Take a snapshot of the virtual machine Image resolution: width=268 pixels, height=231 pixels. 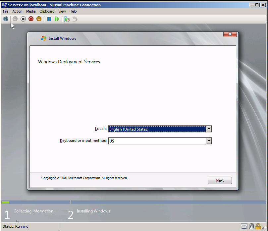pyautogui.click(x=67, y=19)
